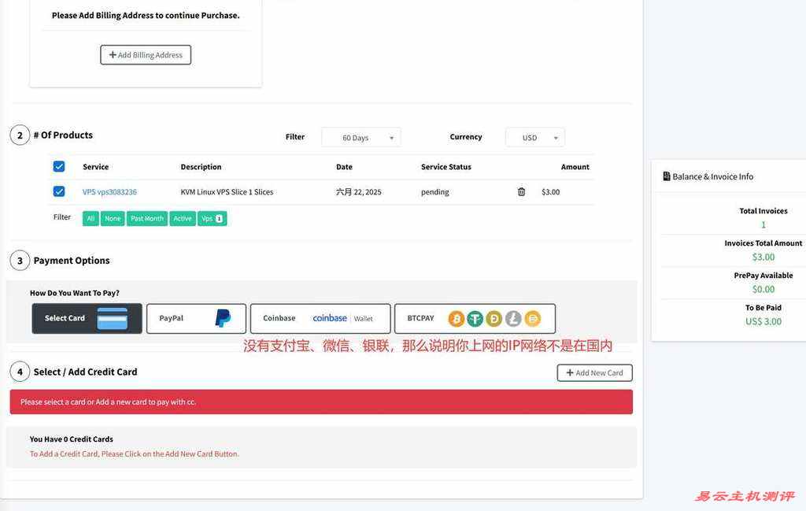
Task: Click the PayPal logo icon
Action: [x=223, y=319]
